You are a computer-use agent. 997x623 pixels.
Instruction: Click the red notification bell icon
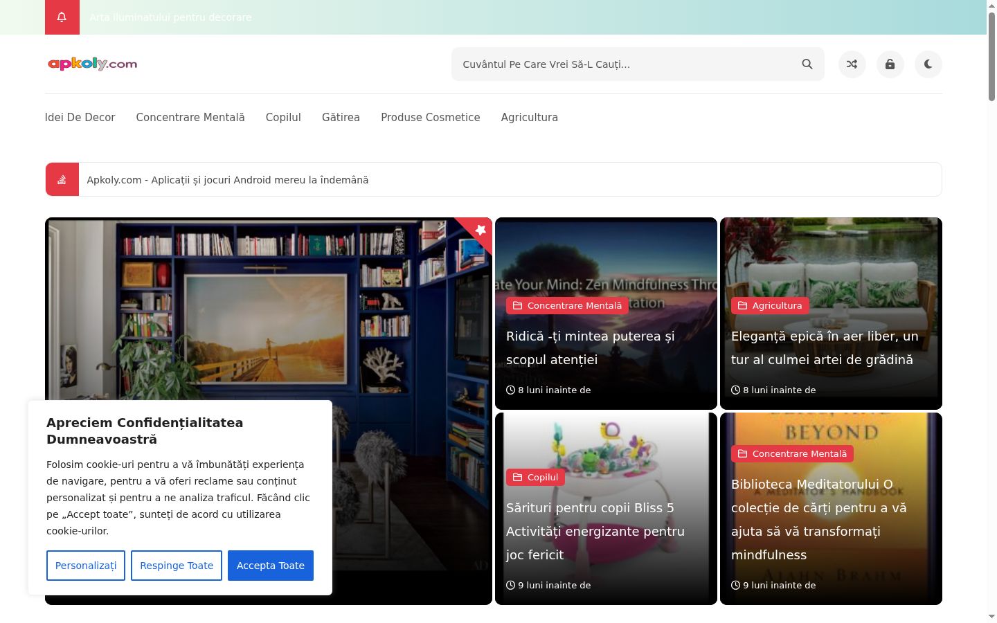click(62, 17)
